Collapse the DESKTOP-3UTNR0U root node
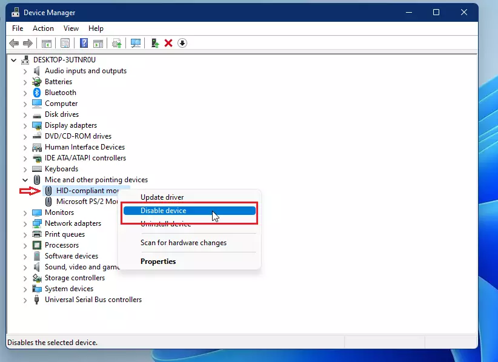The height and width of the screenshot is (362, 498). pos(14,60)
